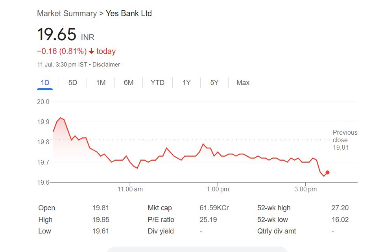Select the YTD tab
The height and width of the screenshot is (252, 382).
[157, 83]
